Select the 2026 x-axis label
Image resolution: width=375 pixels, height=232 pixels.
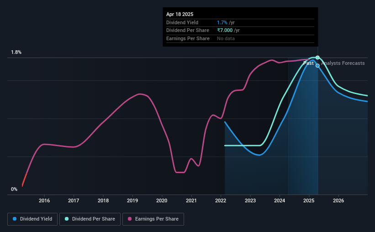(338, 200)
